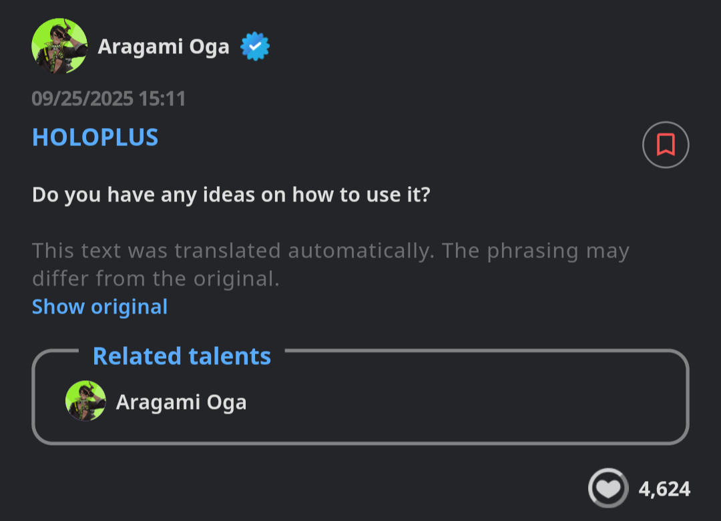Image resolution: width=721 pixels, height=521 pixels.
Task: Click the automatic translation notice text
Action: (330, 251)
